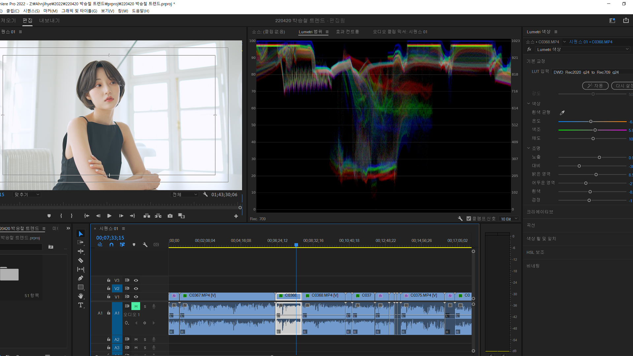Select the Razor tool
Viewport: 633px width, 356px height.
[x=80, y=260]
